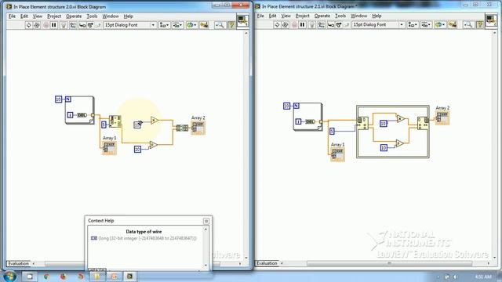Open Align Objects dropdown in 2.1.vi window

tap(413, 24)
